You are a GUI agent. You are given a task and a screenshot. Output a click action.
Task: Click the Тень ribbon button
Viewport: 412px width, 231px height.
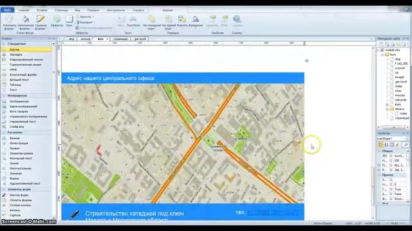(69, 21)
